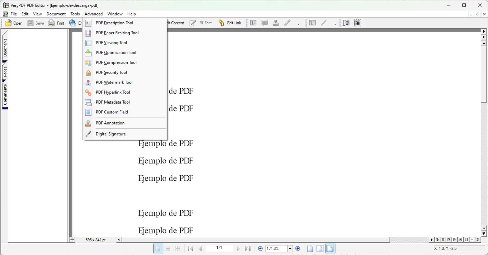Open PDF Compression Tool menu entry
Viewport: 488px width, 255px height.
coord(124,62)
